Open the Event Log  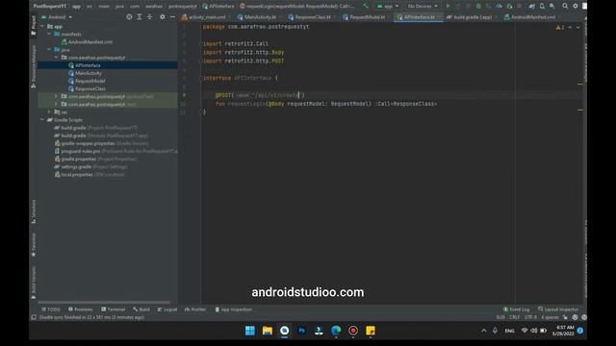(x=517, y=309)
